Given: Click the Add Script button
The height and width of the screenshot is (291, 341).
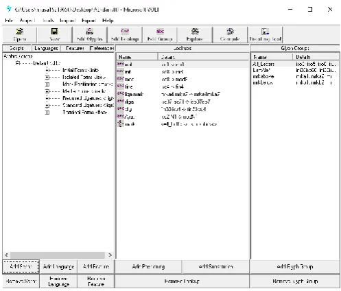Looking at the screenshot, I should click(x=21, y=266).
